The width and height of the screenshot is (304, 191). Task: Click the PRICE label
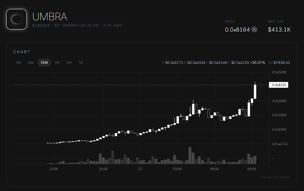coord(230,21)
